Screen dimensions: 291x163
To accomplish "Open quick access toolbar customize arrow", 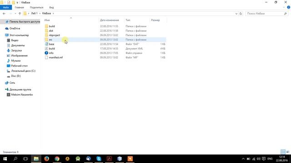I will point(17,3).
